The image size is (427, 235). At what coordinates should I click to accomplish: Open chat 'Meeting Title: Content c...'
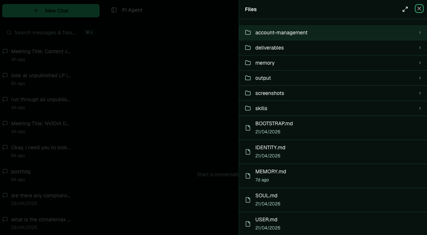point(41,51)
